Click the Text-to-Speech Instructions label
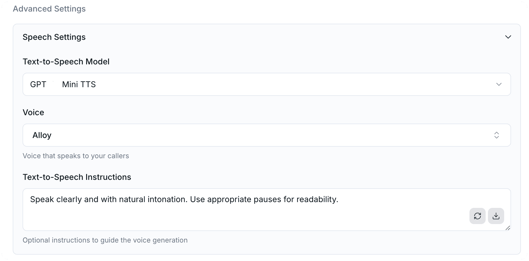This screenshot has height=261, width=529. click(x=77, y=177)
